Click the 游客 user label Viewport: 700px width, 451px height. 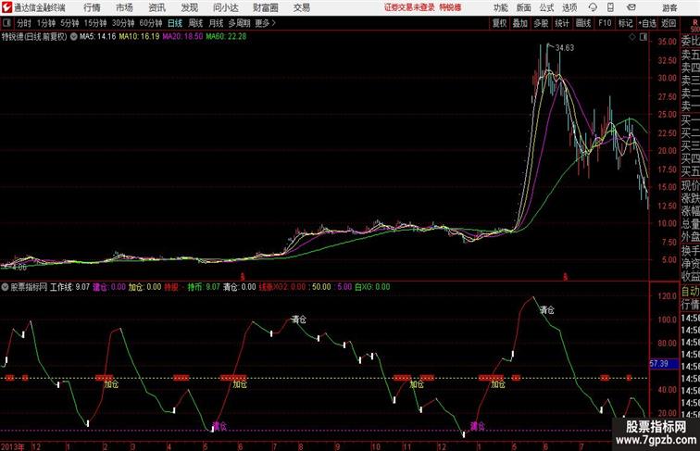[x=669, y=7]
